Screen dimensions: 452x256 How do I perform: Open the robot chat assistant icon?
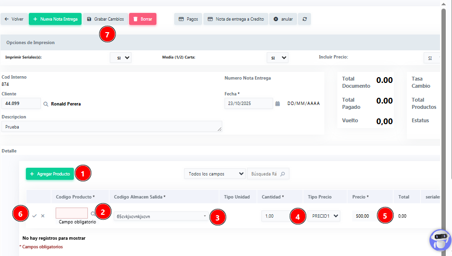click(x=440, y=240)
